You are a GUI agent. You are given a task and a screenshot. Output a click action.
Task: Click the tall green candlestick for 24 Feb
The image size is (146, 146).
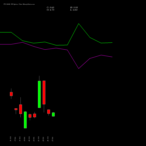click(x=39, y=94)
